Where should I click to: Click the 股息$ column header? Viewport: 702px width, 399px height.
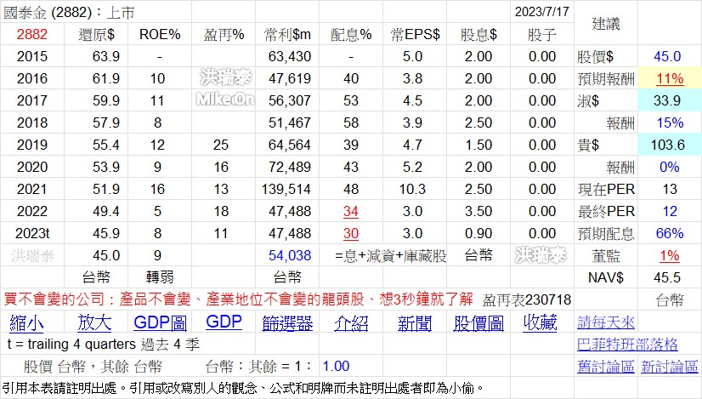click(x=478, y=35)
